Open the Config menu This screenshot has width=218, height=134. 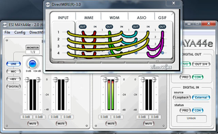20,32
